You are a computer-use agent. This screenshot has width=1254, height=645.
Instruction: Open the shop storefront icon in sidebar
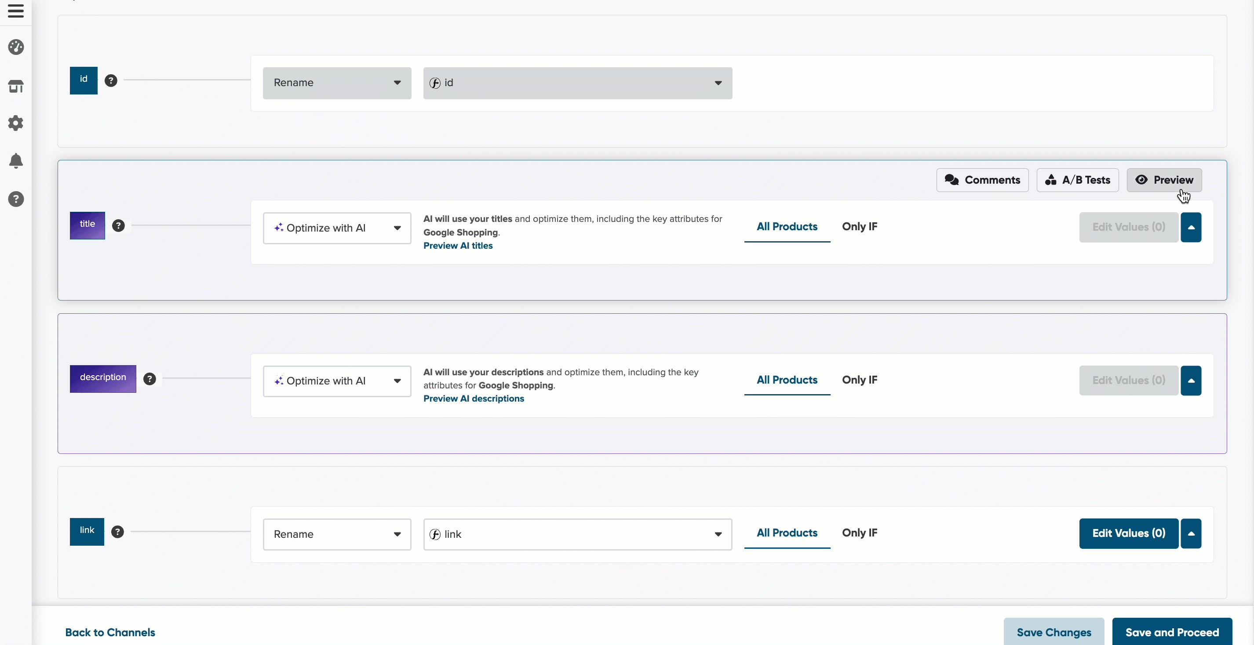coord(16,86)
